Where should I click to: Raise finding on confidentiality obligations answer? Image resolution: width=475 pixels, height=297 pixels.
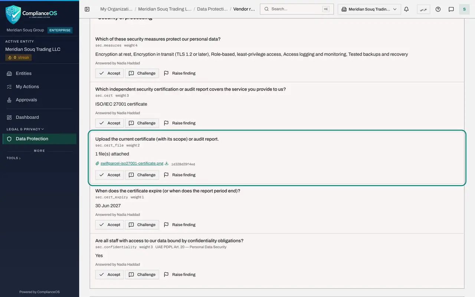180,275
